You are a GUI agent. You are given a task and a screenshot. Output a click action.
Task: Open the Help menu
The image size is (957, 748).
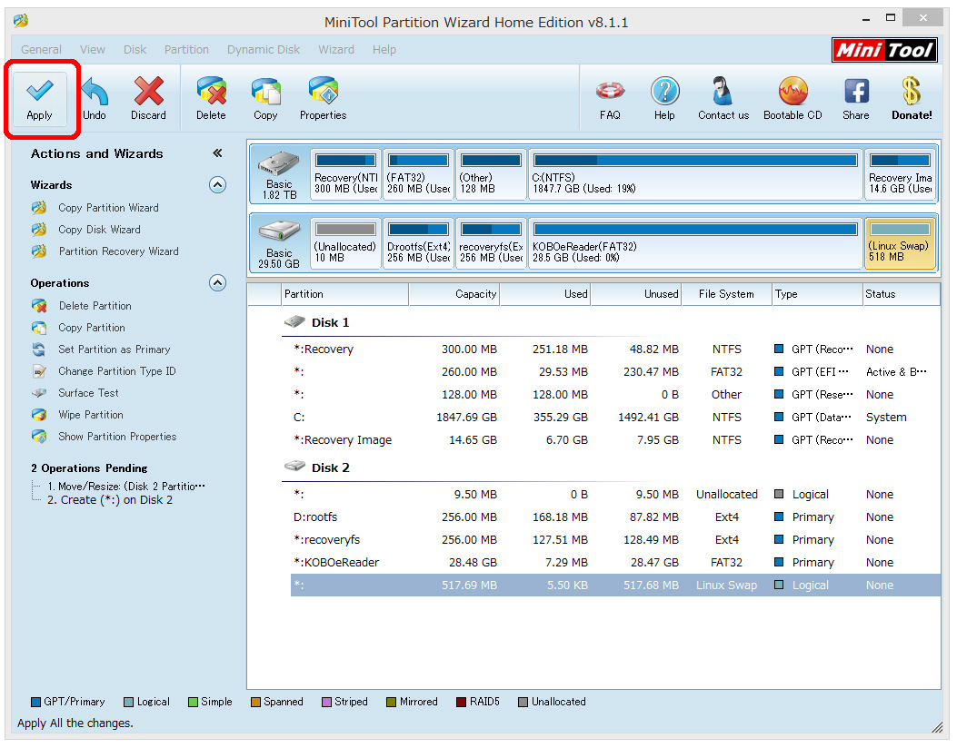click(384, 49)
